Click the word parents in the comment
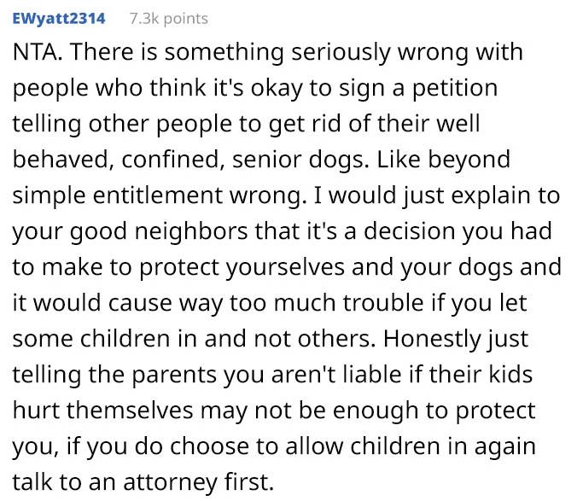The image size is (583, 501). pos(174,375)
